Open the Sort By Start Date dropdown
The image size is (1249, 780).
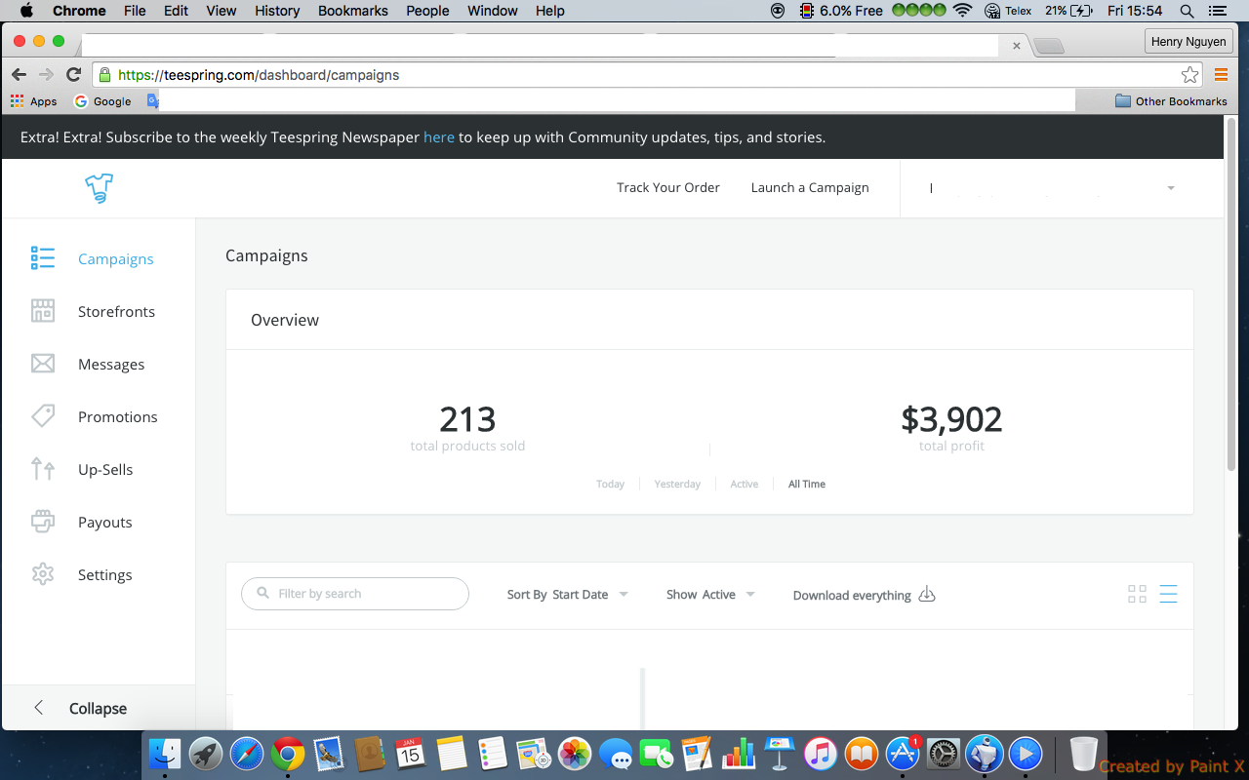click(x=568, y=594)
